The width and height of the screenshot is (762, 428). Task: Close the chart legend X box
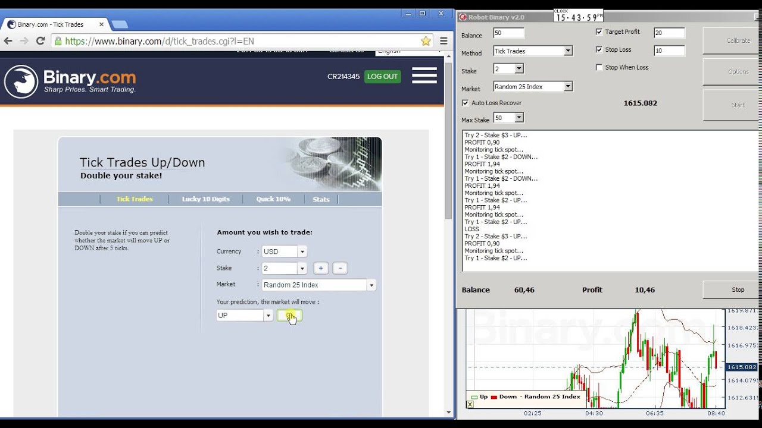click(470, 404)
